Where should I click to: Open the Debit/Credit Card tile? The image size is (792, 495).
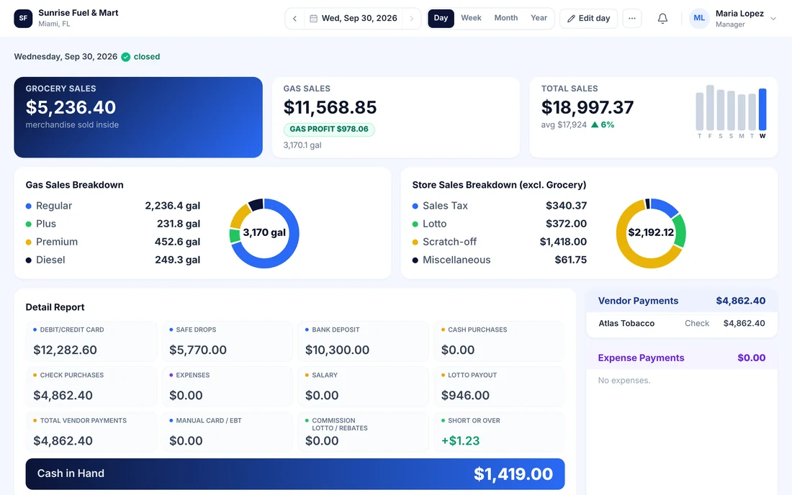pyautogui.click(x=91, y=341)
